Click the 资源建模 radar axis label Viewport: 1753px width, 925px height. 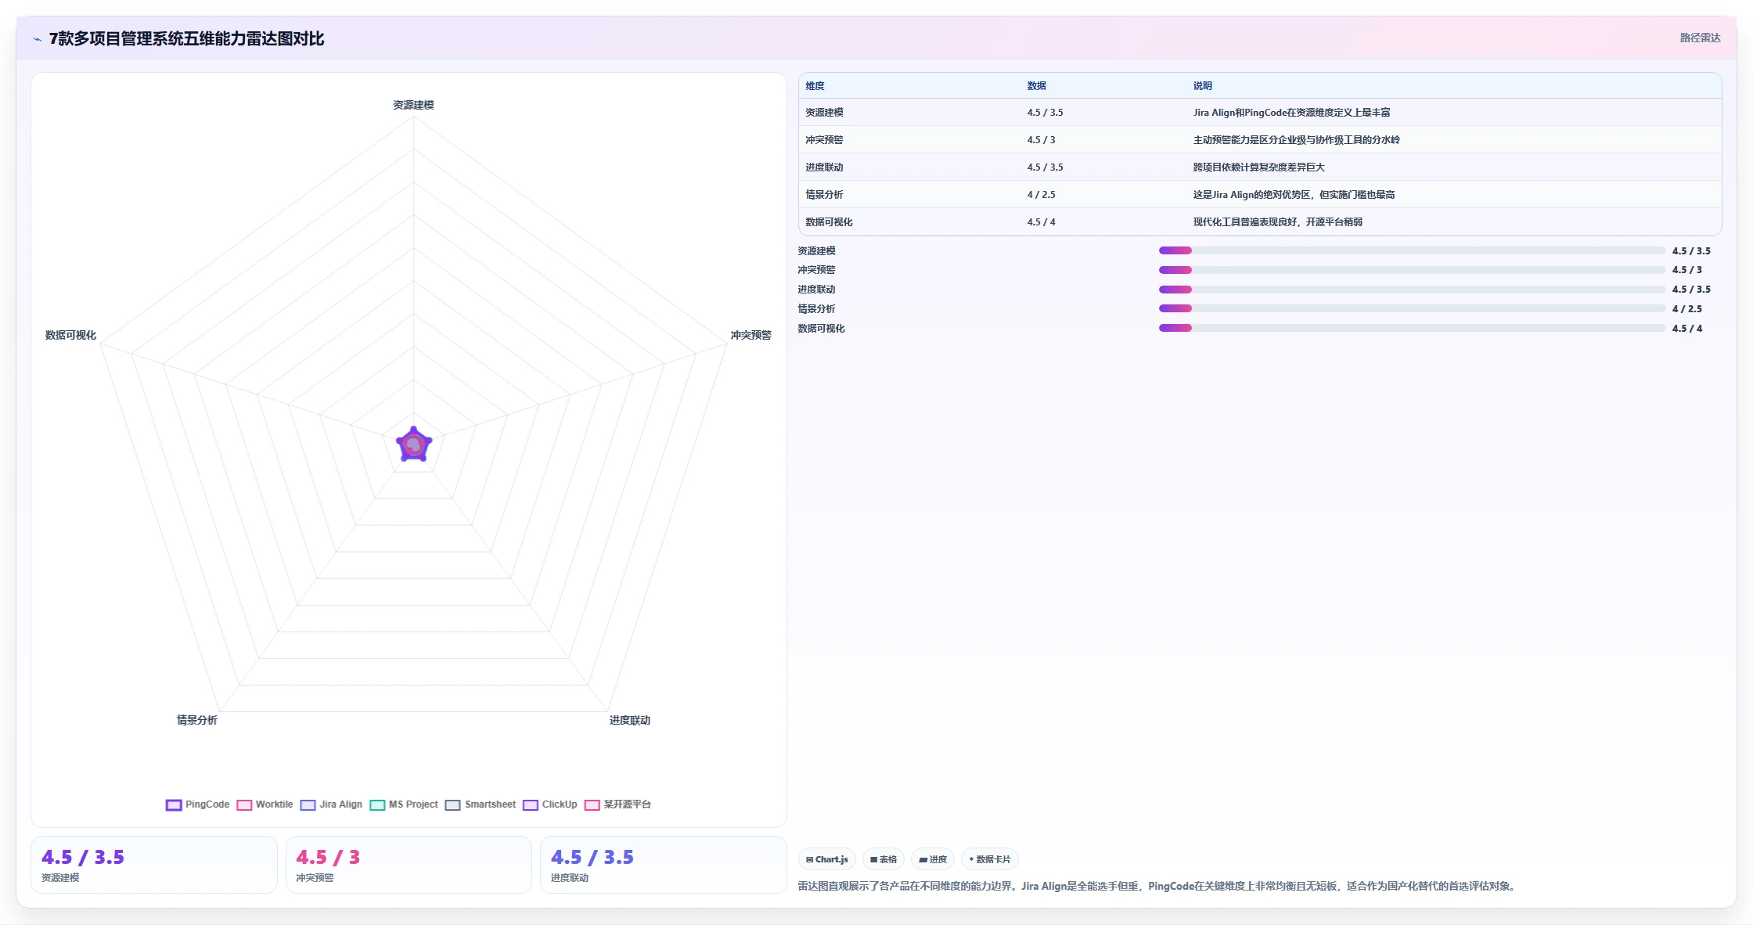(x=413, y=105)
